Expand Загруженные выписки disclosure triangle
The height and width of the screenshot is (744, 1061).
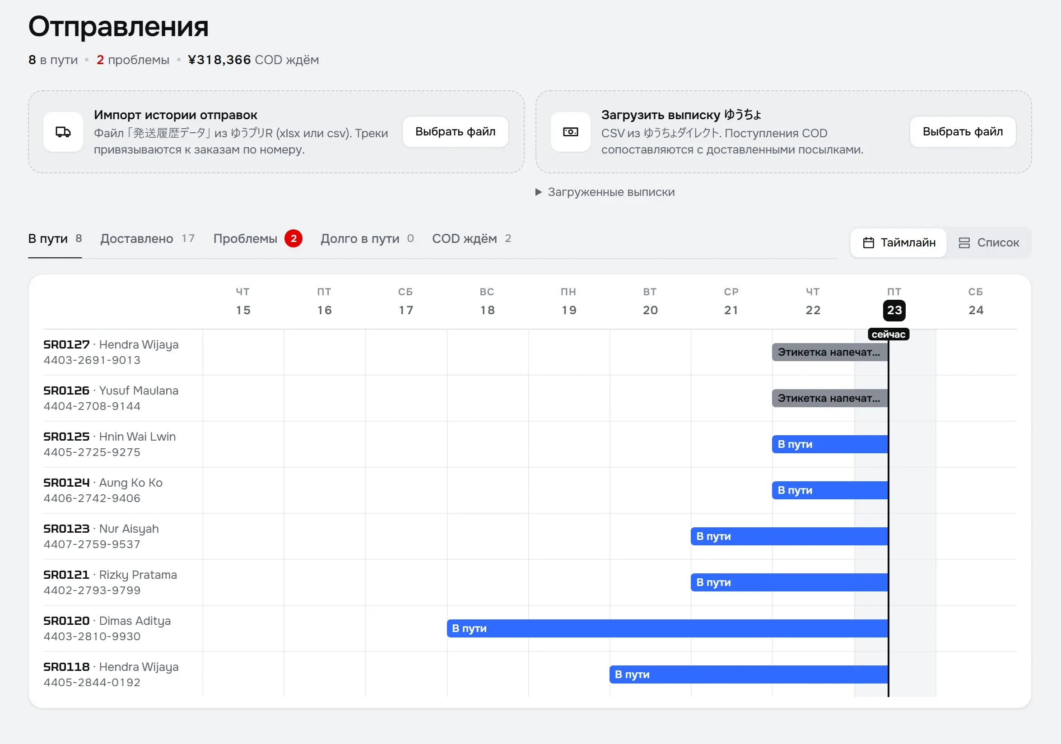coord(538,192)
